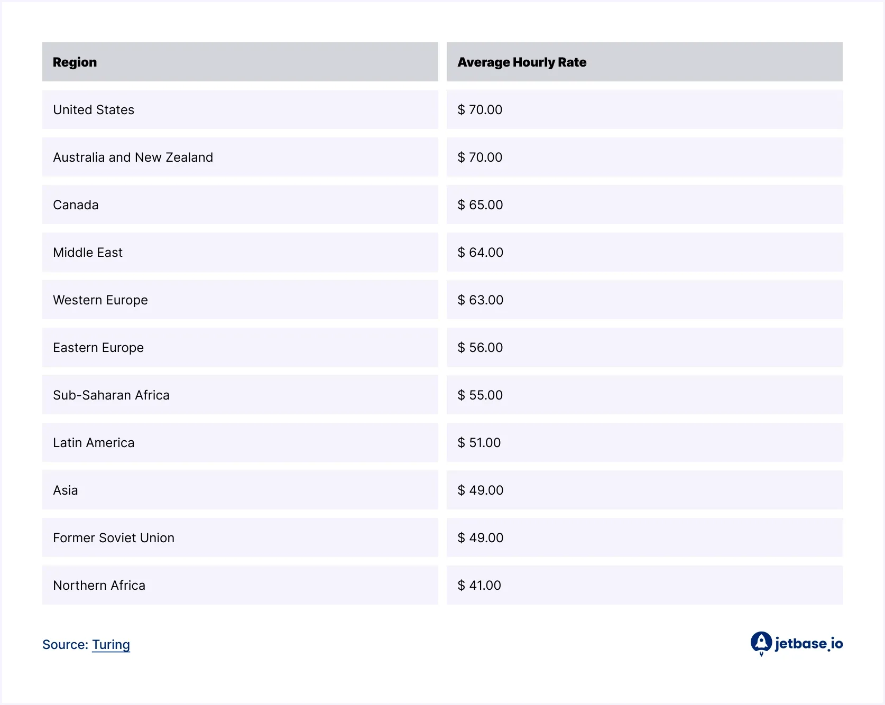The width and height of the screenshot is (885, 705).
Task: Select the Average Hourly Rate header
Action: [522, 62]
